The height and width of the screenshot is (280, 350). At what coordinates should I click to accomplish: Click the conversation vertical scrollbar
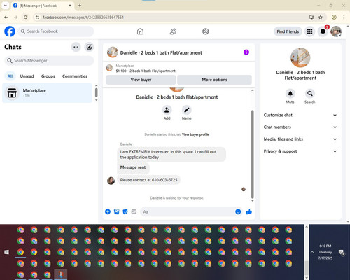[253, 154]
